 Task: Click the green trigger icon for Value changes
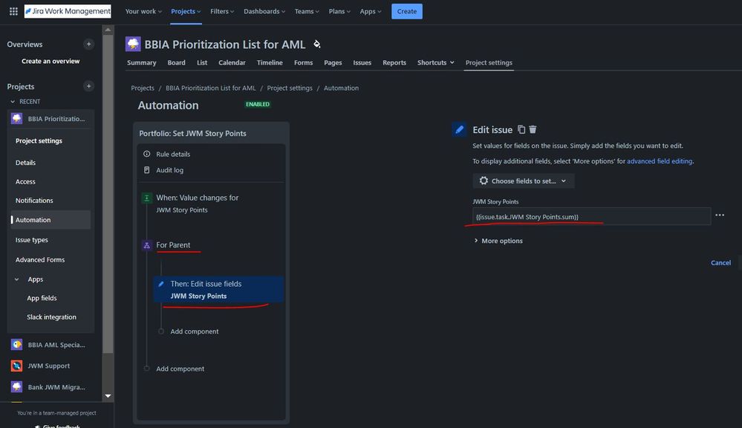147,198
